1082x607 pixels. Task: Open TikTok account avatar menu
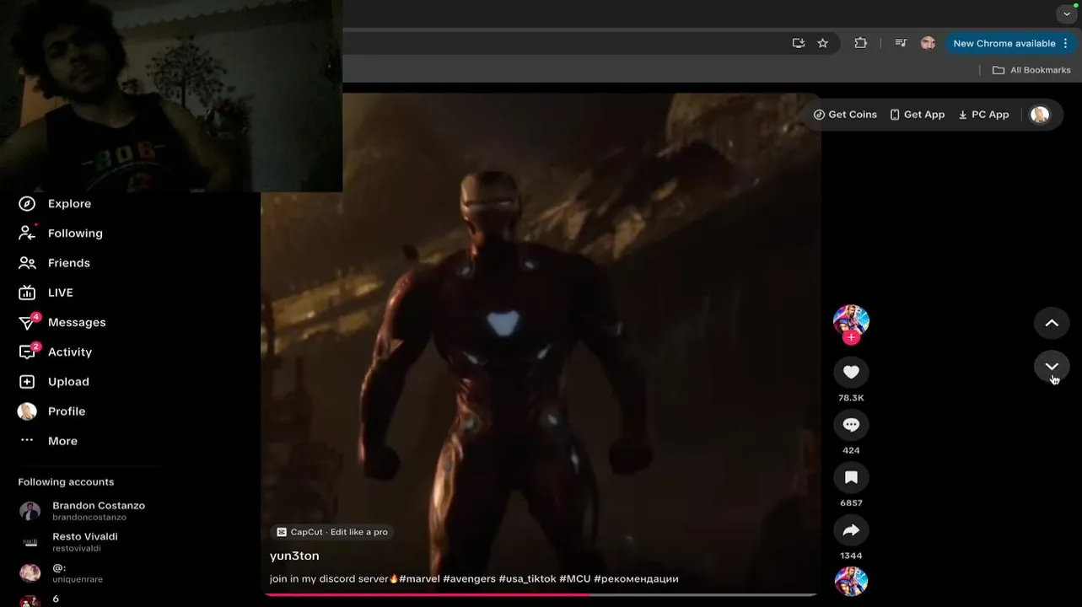click(1040, 115)
